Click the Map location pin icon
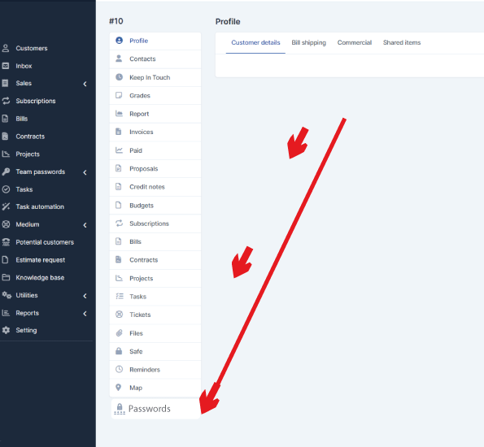Image resolution: width=484 pixels, height=447 pixels. pyautogui.click(x=118, y=388)
